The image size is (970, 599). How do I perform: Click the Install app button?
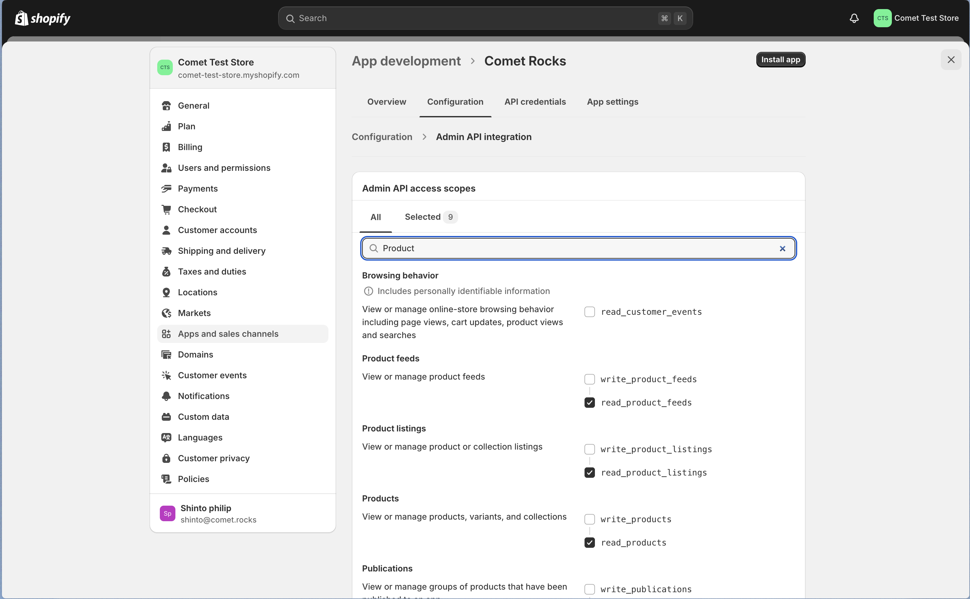[780, 60]
